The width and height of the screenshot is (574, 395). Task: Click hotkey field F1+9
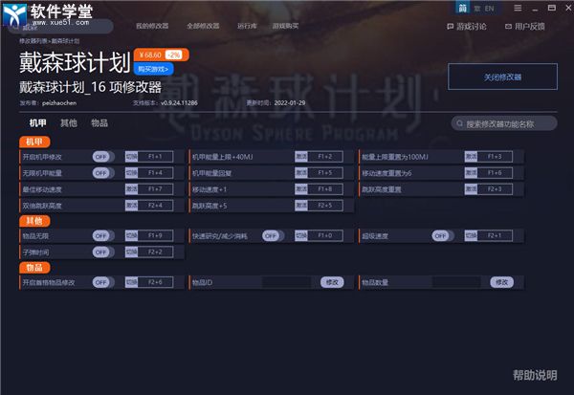[x=155, y=235]
